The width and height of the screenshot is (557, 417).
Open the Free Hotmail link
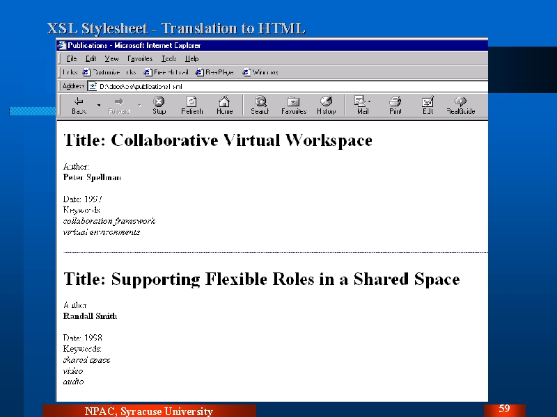point(166,72)
